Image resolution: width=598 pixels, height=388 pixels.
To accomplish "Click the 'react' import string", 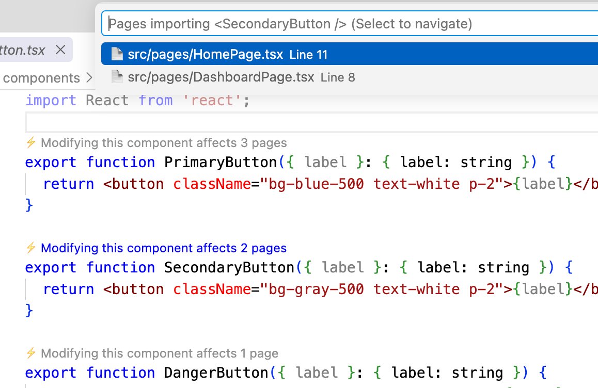I will point(212,101).
